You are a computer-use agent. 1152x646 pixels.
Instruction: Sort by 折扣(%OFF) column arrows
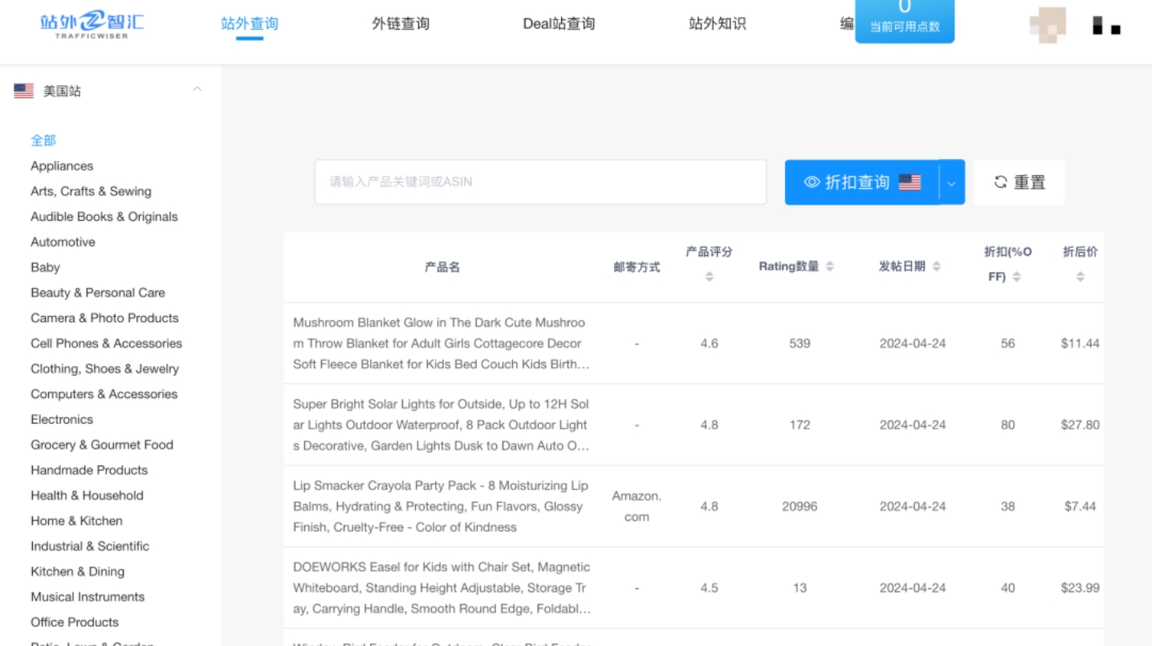point(1016,277)
